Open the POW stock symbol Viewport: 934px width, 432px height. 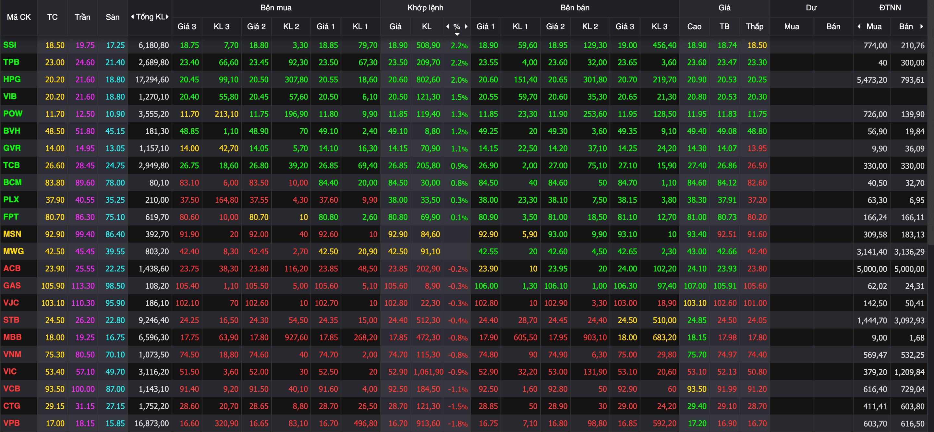(x=13, y=114)
